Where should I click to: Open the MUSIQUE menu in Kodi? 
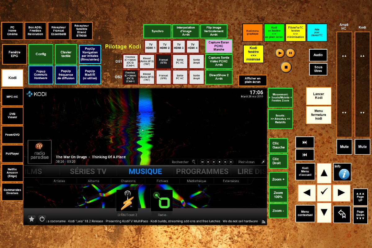pyautogui.click(x=145, y=171)
